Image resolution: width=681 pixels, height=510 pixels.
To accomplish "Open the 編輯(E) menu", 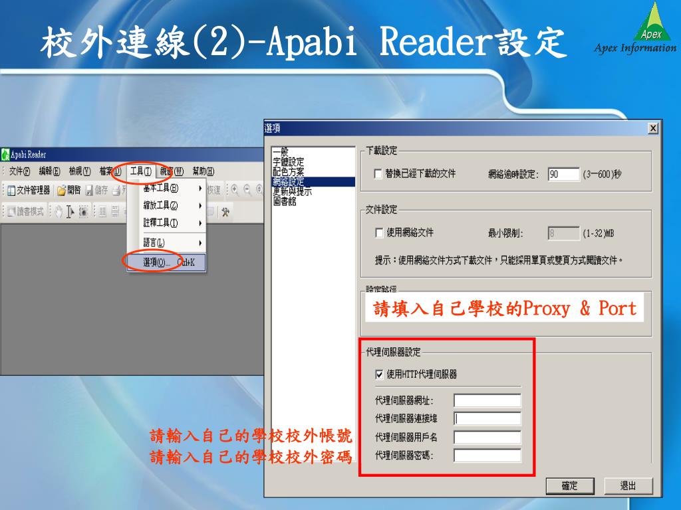I will (x=49, y=171).
